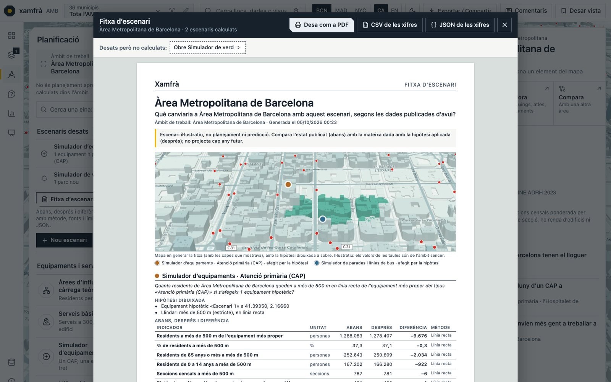This screenshot has width=611, height=382.
Task: Select the CA language option
Action: tap(381, 11)
